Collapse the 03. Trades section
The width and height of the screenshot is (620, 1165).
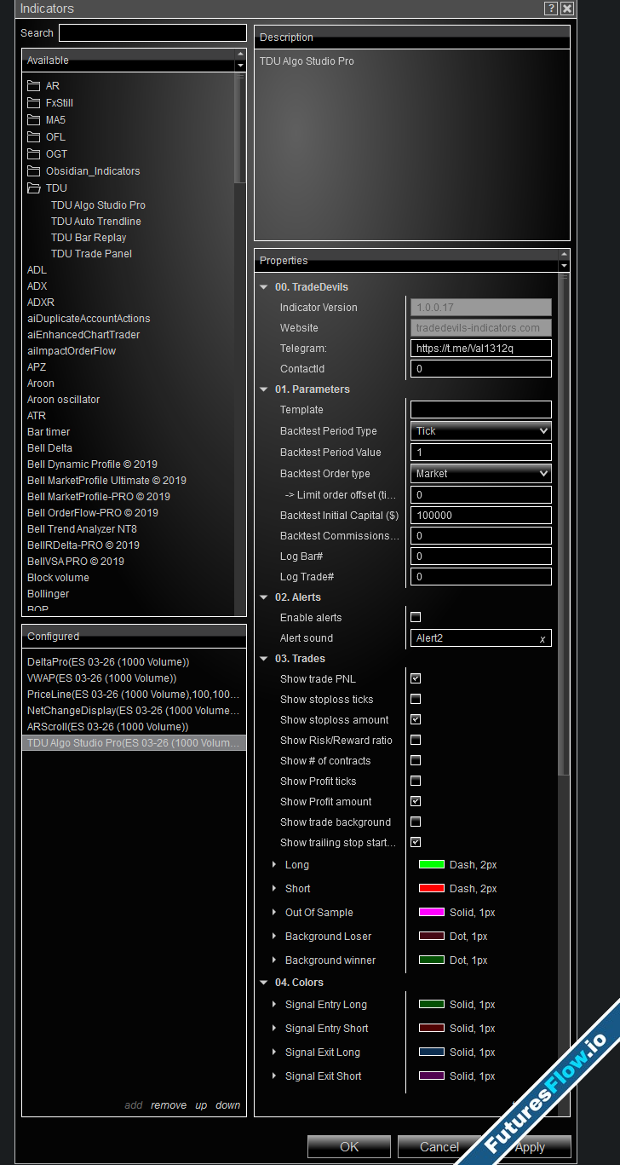click(264, 659)
